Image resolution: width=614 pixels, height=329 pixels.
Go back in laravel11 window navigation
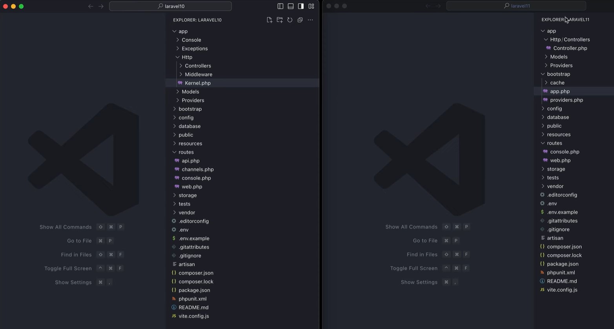[x=428, y=6]
